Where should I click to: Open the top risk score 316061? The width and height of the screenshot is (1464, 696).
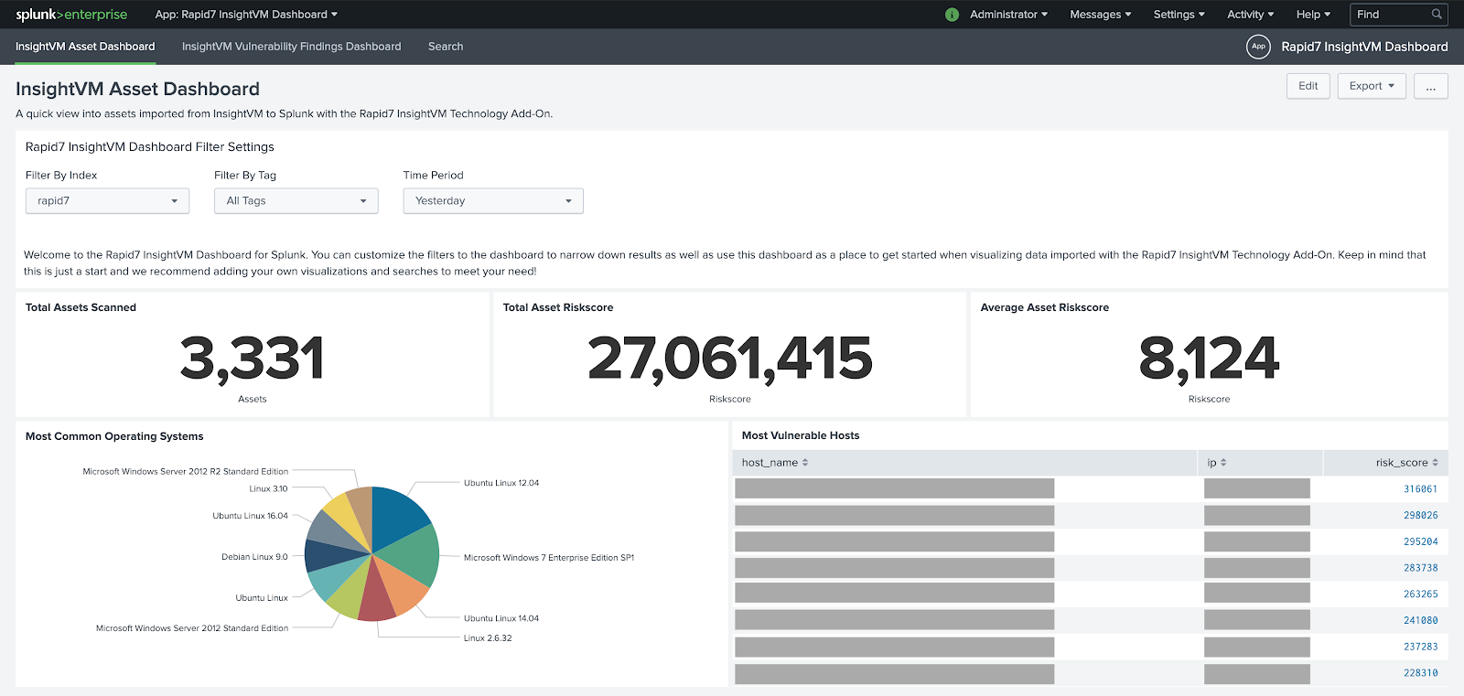click(1420, 489)
